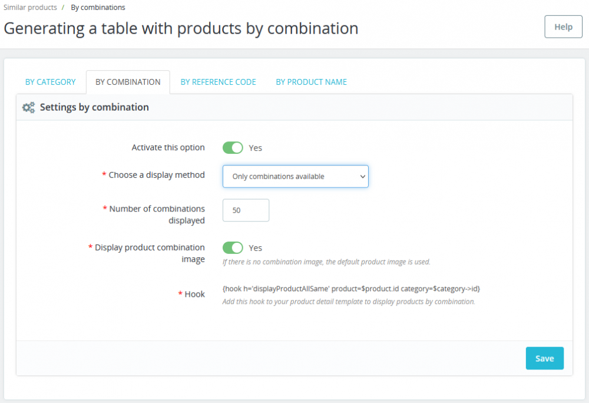589x403 pixels.
Task: Save the combination settings
Action: click(544, 358)
